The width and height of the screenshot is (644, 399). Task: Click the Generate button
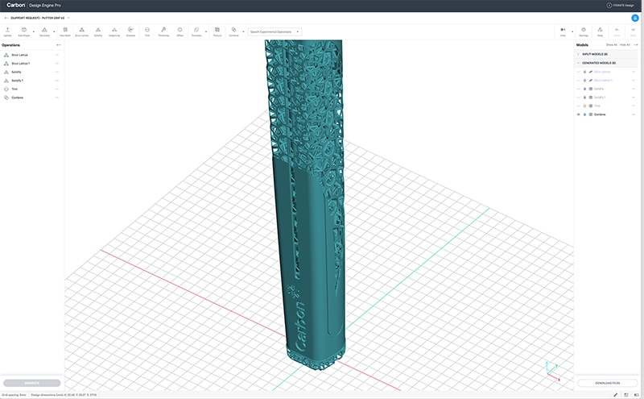point(32,383)
